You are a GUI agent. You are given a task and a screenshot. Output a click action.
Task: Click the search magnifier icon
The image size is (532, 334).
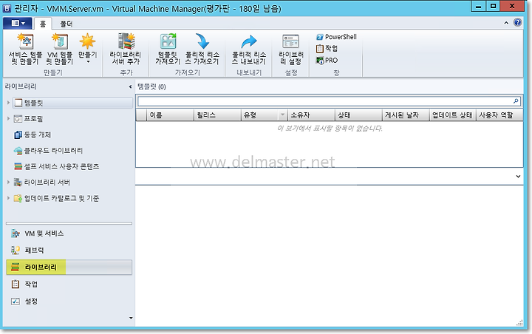tap(516, 101)
